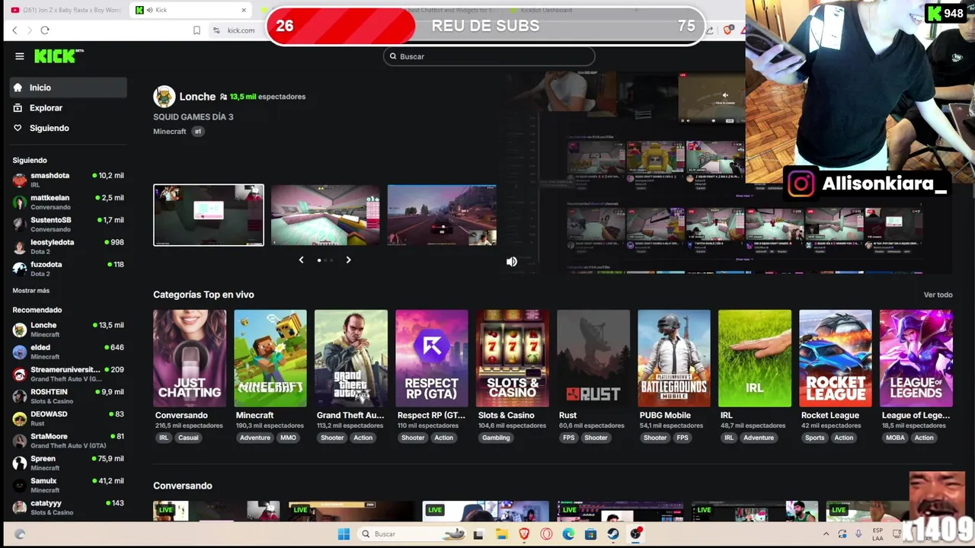Show hidden system tray icons chevron
975x548 pixels.
pyautogui.click(x=826, y=534)
